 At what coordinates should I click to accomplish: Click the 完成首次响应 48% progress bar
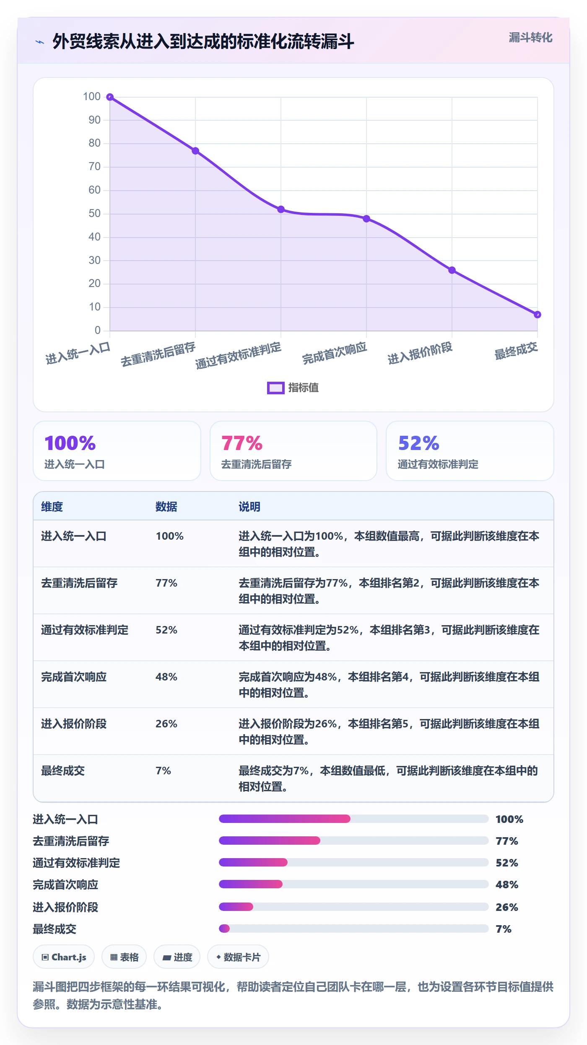pos(354,884)
